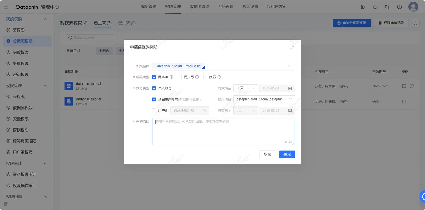
Task: Open the user avatar menu
Action: [x=413, y=7]
